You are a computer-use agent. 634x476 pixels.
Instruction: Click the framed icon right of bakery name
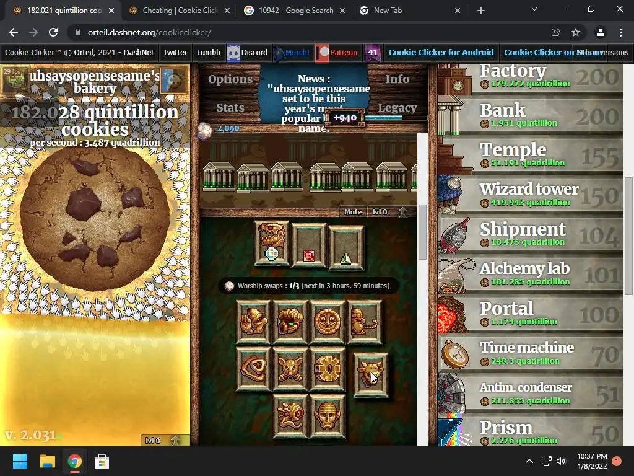click(173, 80)
